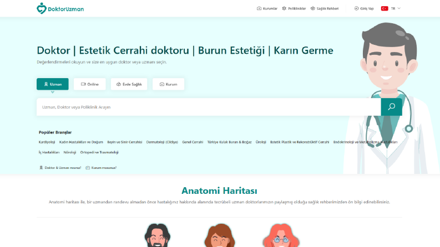Expand the TR language dropdown chevron
This screenshot has height=247, width=440.
(x=399, y=8)
